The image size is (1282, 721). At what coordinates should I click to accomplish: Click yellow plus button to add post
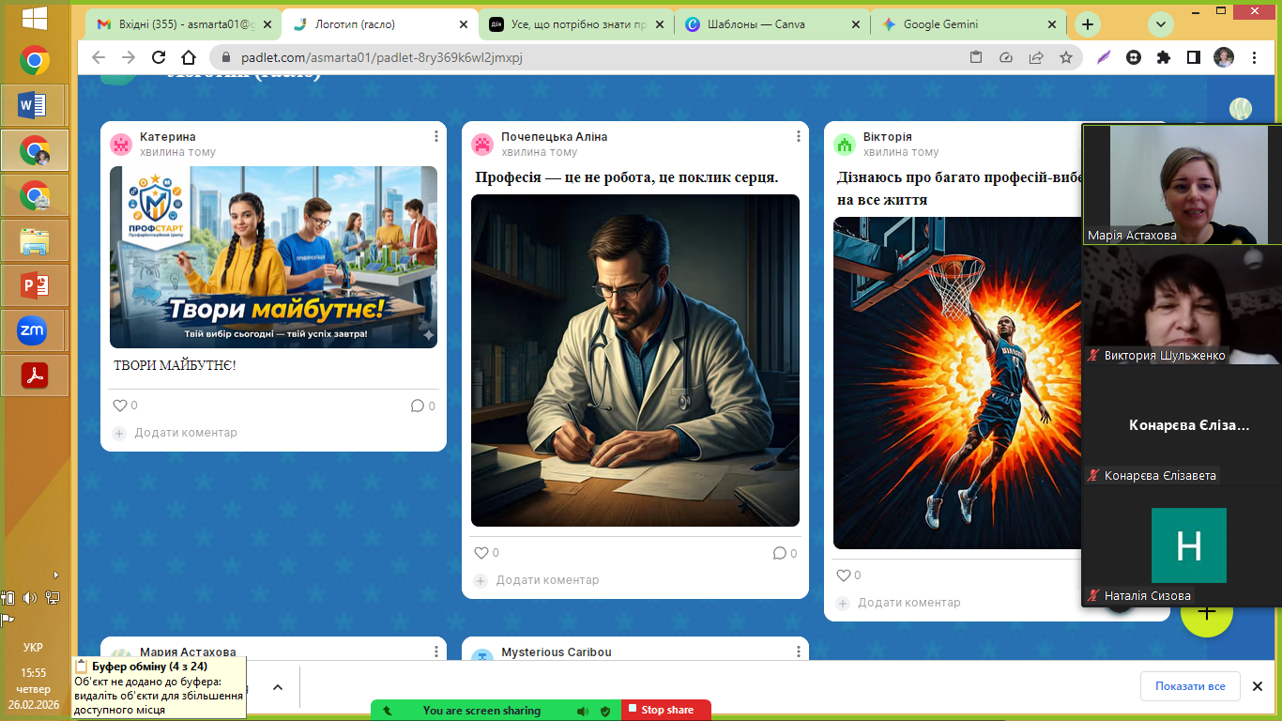(1206, 613)
